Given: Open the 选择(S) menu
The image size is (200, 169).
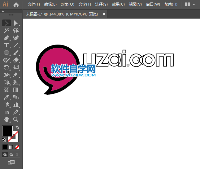Looking at the screenshot, I should tap(102, 4).
